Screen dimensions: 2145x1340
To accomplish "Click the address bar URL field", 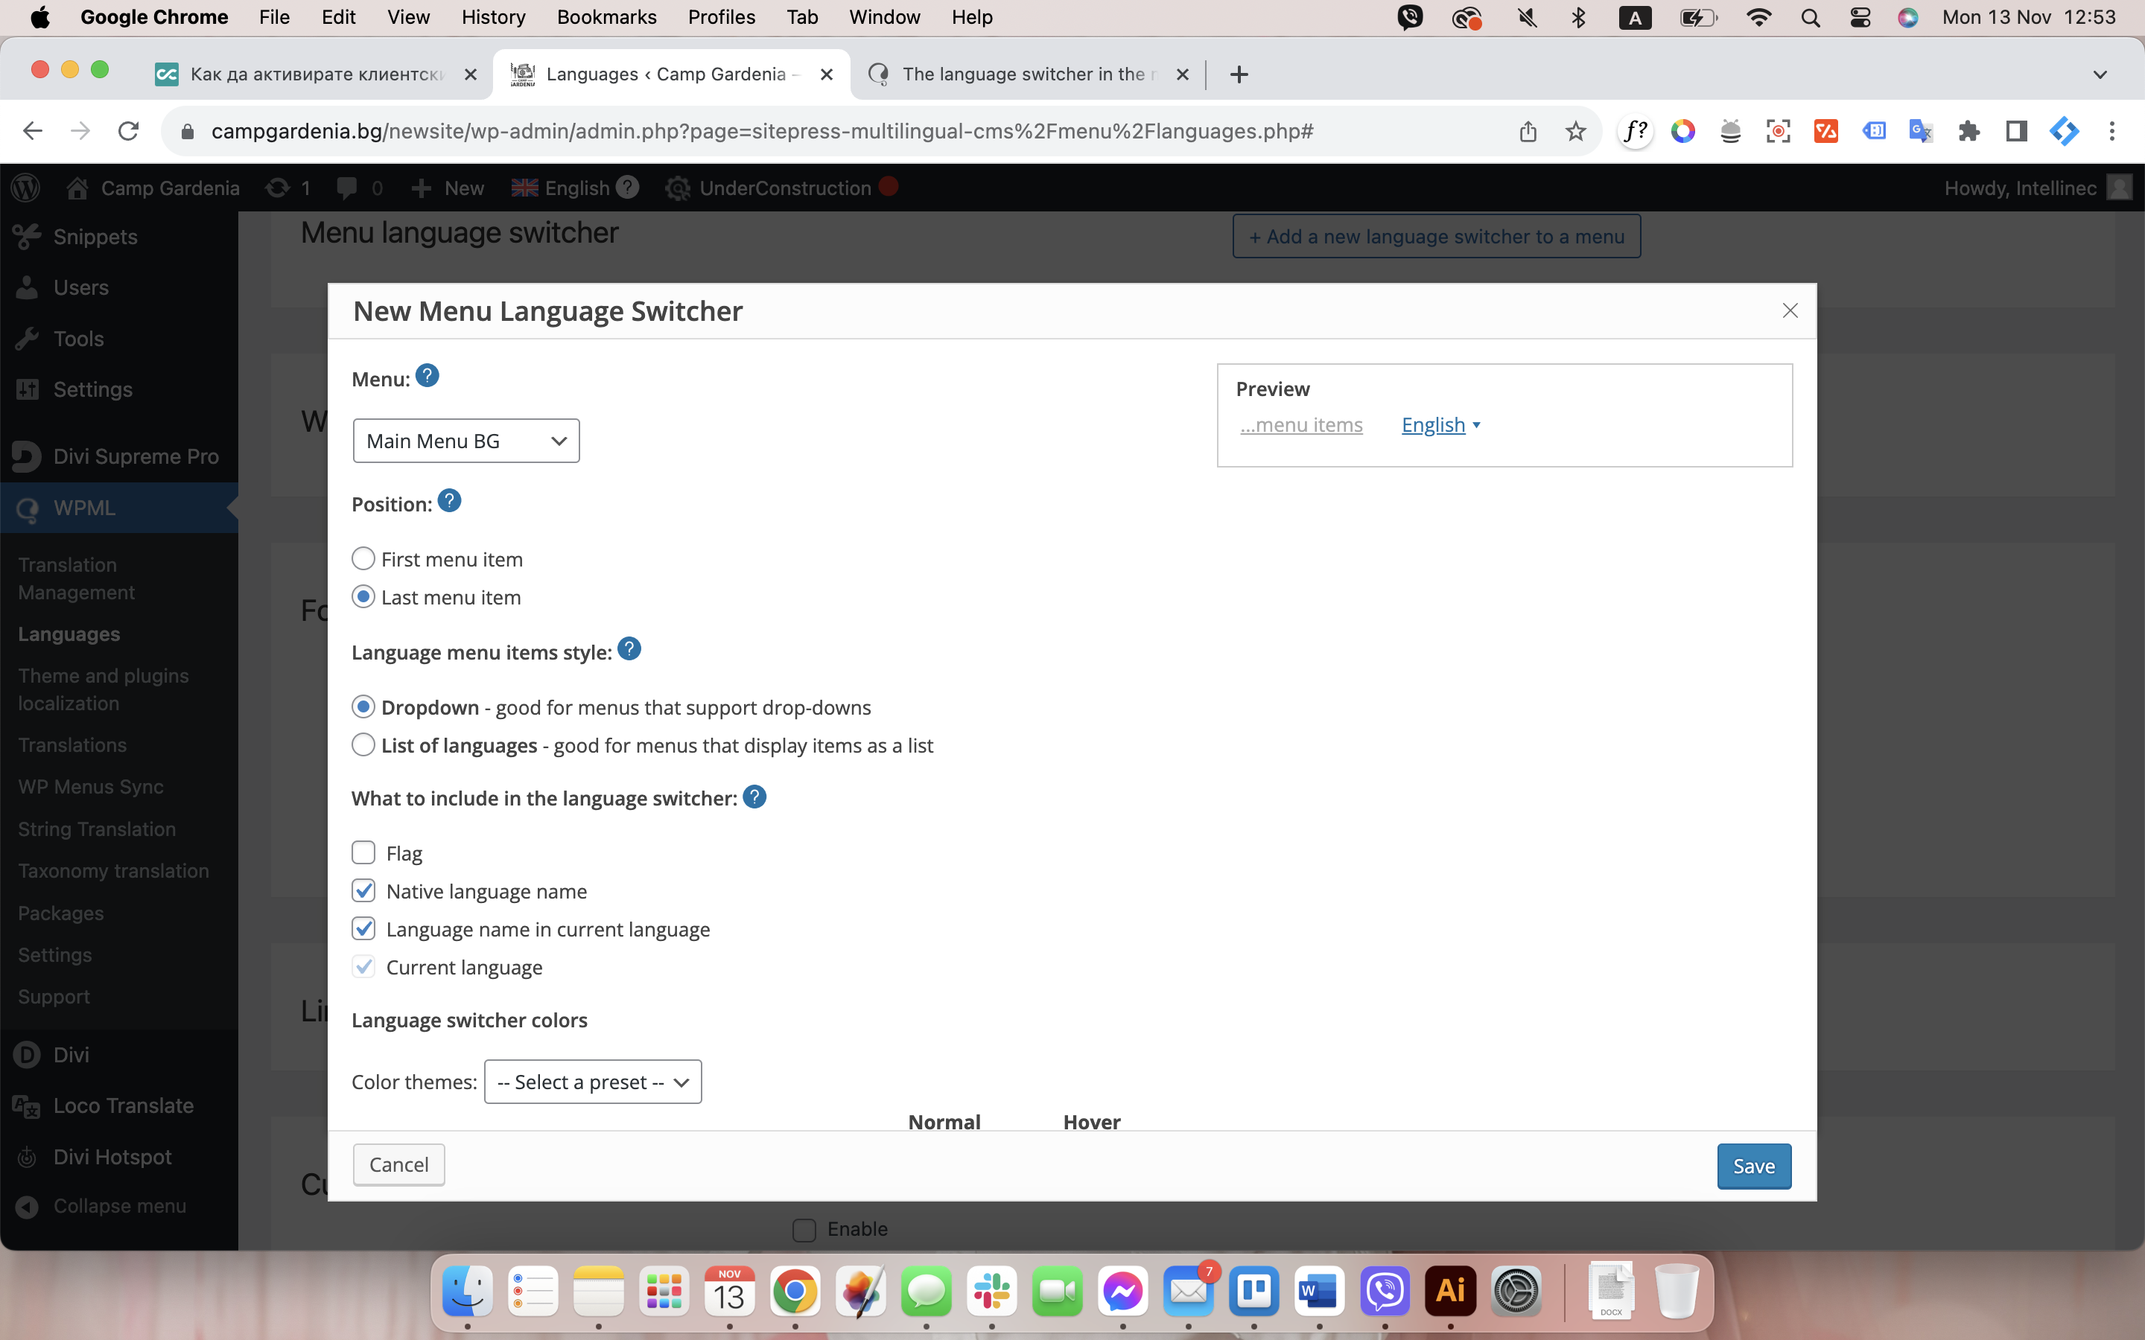I will click(x=762, y=131).
